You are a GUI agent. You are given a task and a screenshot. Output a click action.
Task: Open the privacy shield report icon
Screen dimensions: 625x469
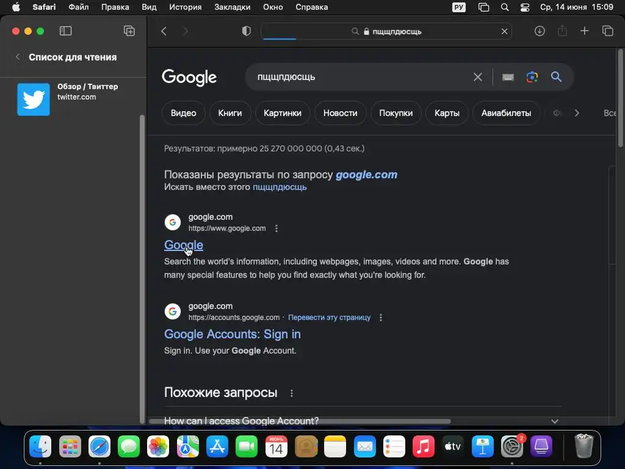[x=247, y=31]
